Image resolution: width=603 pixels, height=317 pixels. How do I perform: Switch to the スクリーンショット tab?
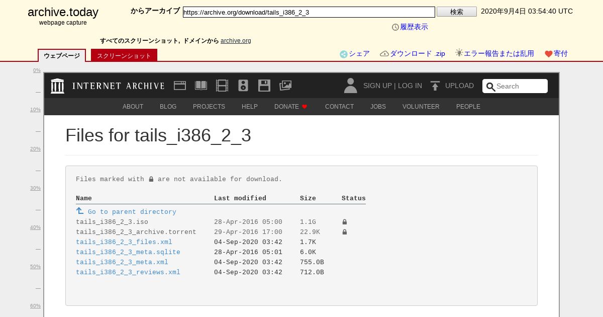[124, 55]
